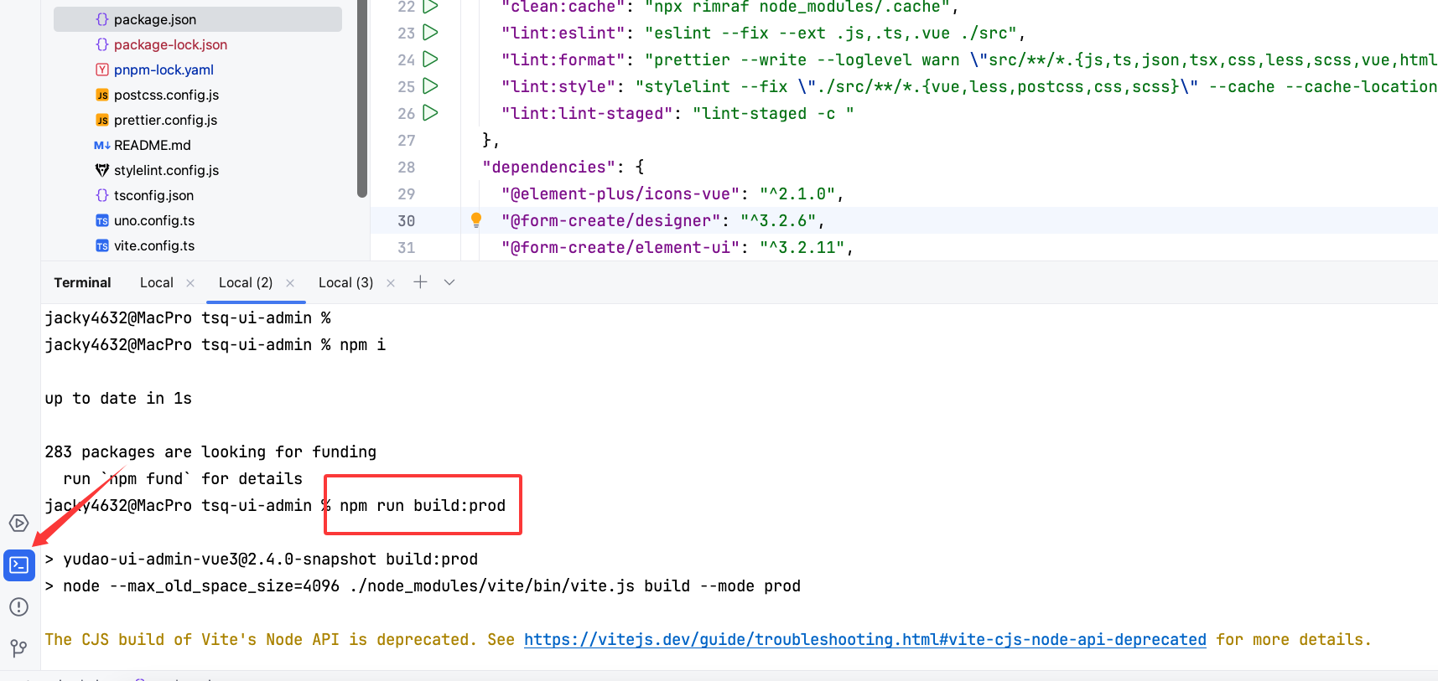
Task: Open the Services tool window icon
Action: click(18, 524)
